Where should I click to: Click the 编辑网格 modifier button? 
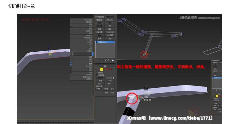99,20
